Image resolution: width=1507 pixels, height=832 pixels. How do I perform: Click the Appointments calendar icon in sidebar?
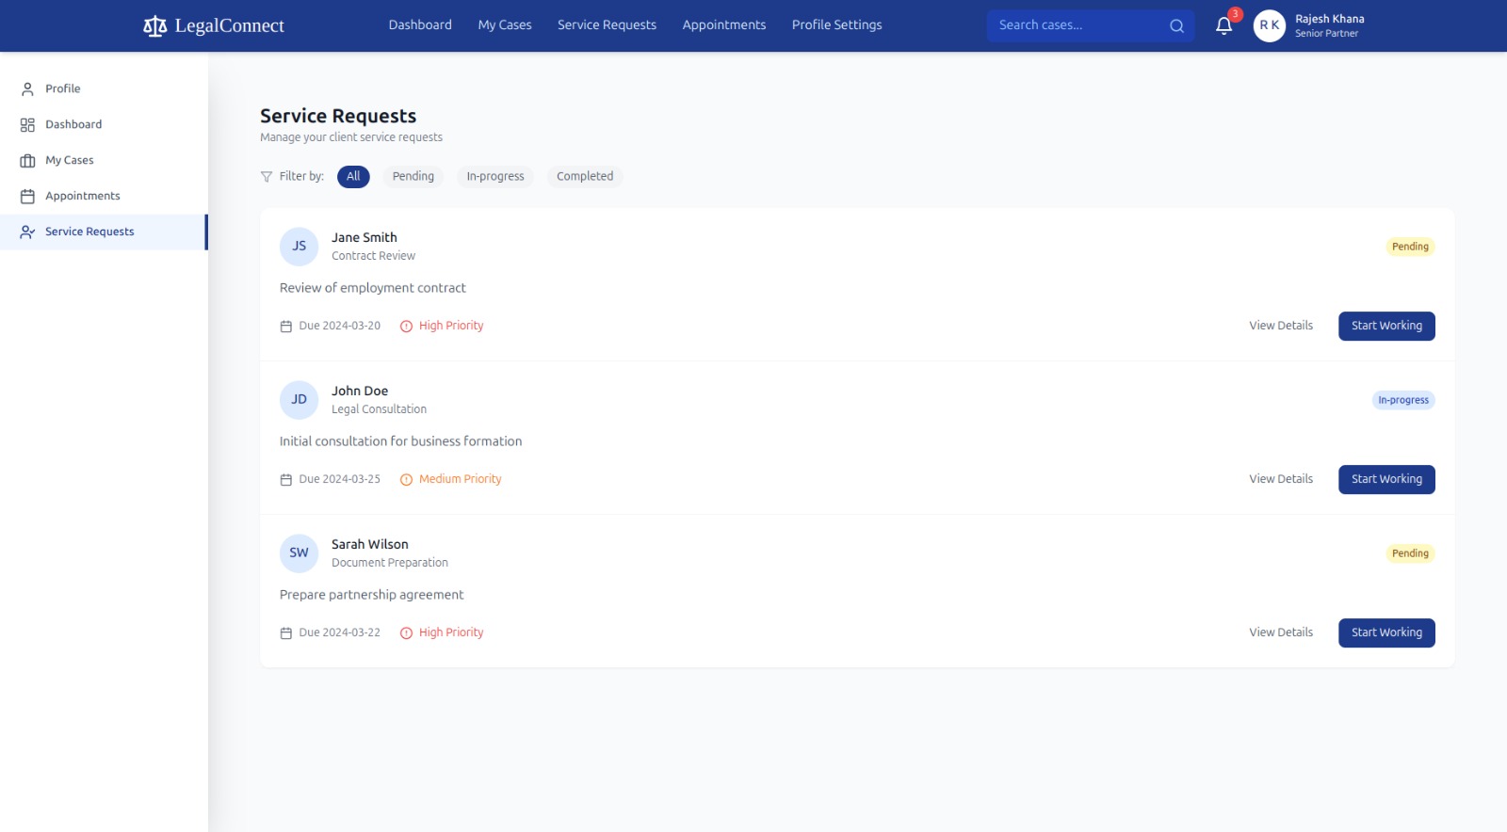coord(27,196)
